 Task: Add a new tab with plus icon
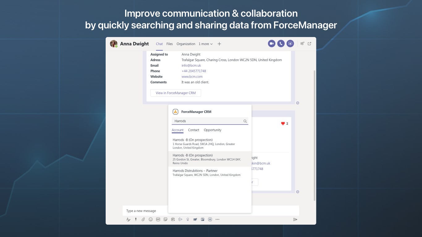[x=219, y=44]
